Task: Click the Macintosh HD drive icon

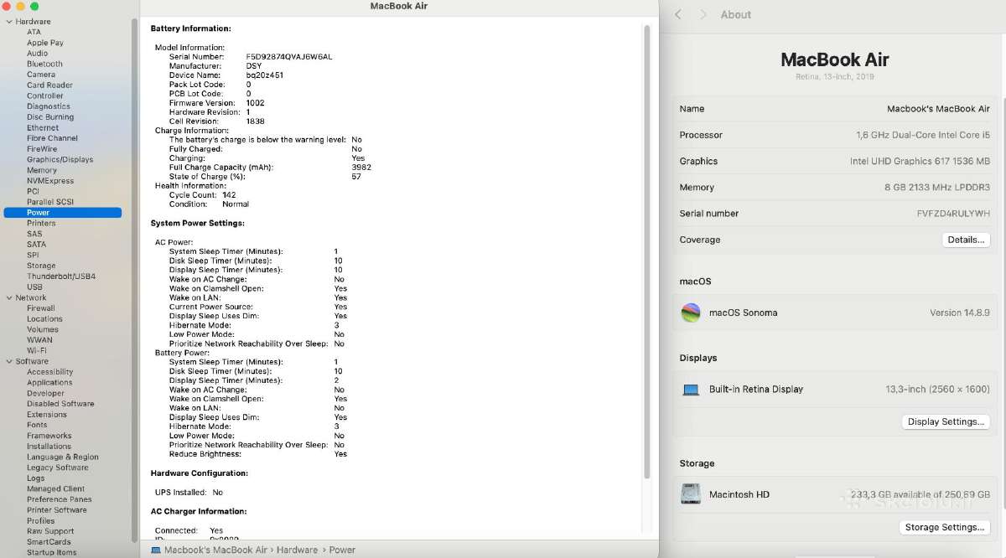Action: click(x=691, y=494)
